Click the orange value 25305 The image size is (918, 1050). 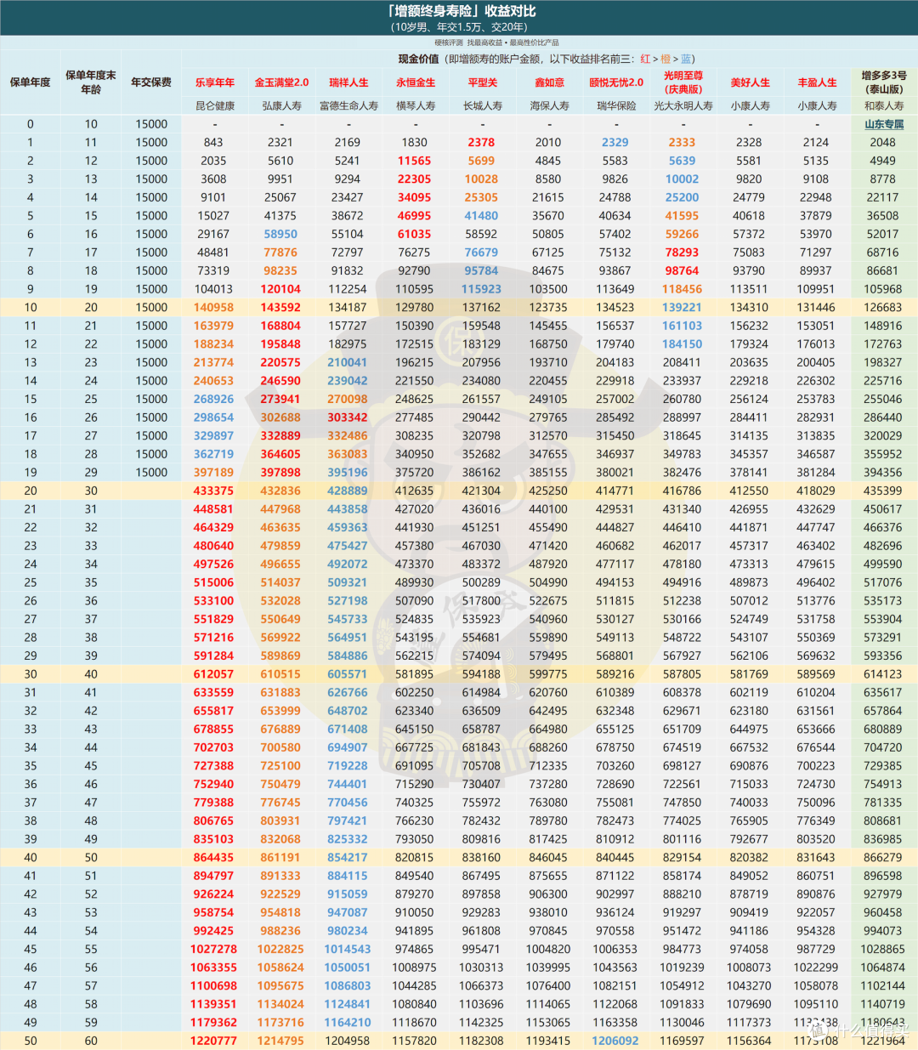coord(481,197)
